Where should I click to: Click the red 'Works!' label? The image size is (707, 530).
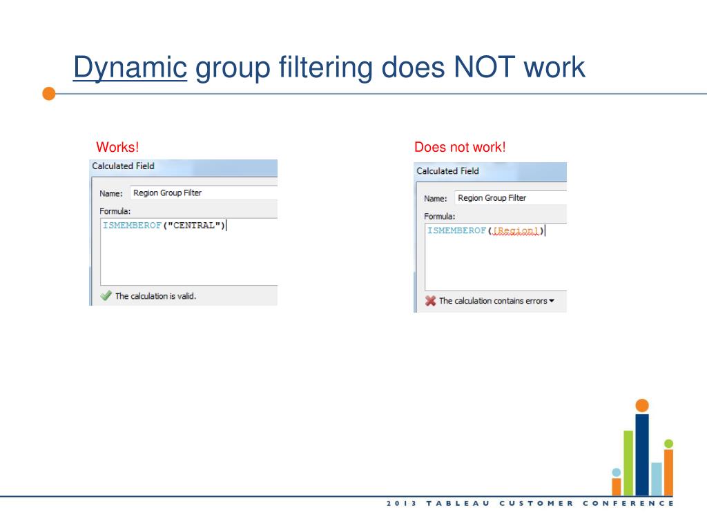click(117, 147)
